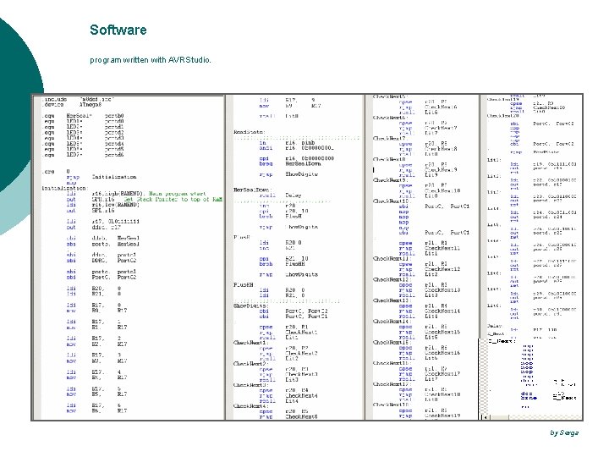
Task: Click the green "Main program start" comment
Action: pyautogui.click(x=178, y=194)
